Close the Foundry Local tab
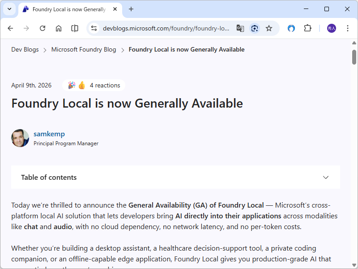 [115, 9]
